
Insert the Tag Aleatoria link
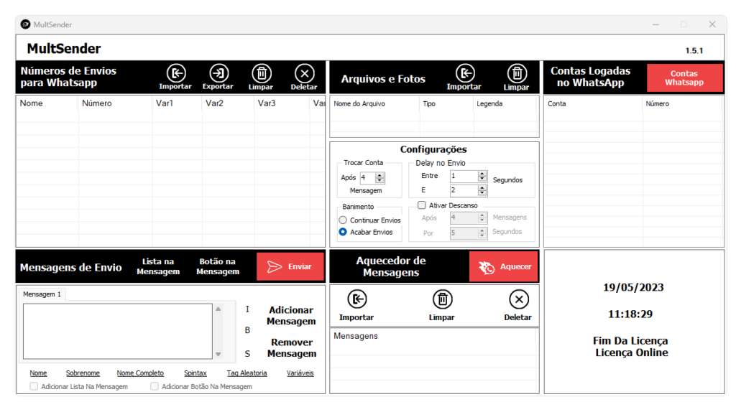click(247, 373)
